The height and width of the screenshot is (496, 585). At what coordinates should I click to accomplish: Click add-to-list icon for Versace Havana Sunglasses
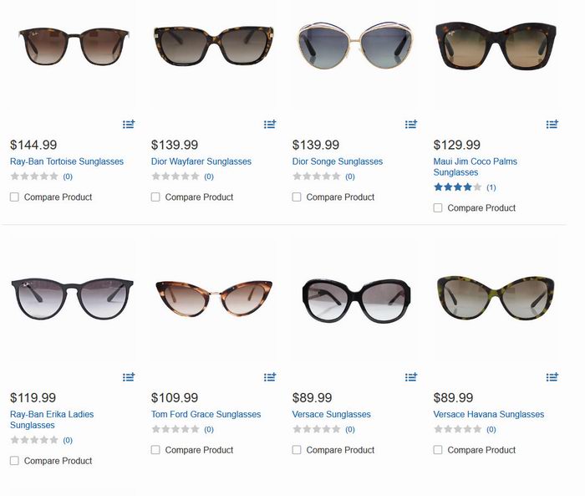[x=552, y=377]
